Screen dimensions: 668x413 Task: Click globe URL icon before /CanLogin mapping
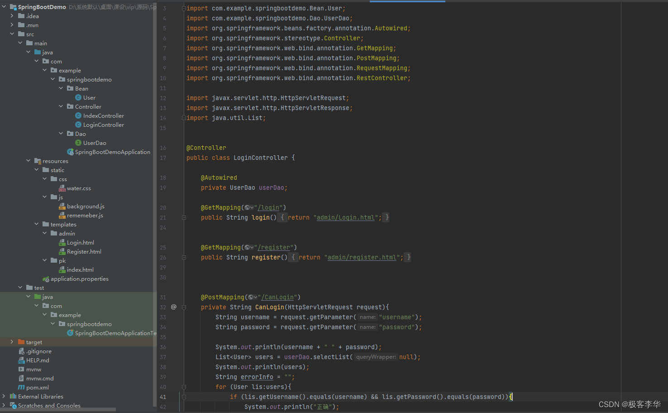[252, 297]
